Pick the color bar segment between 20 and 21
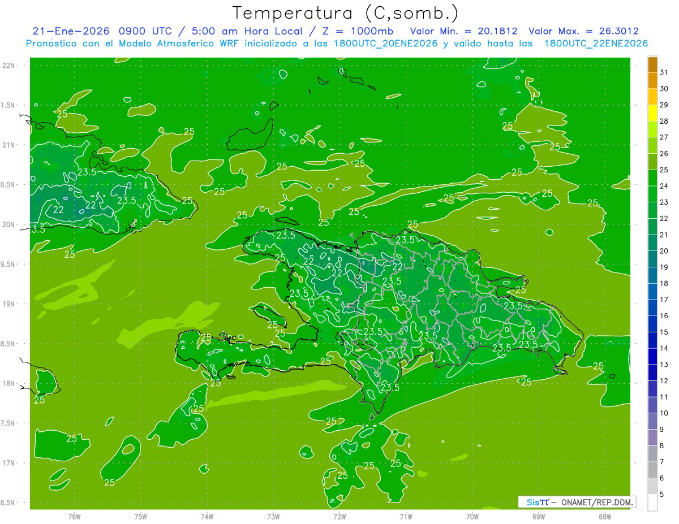This screenshot has height=524, width=679. coord(652,243)
